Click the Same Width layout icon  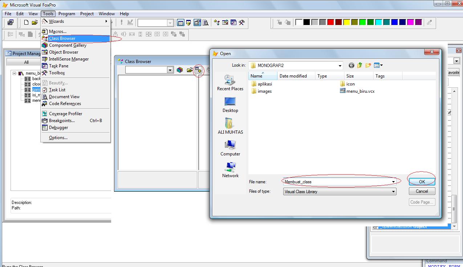pos(132,34)
